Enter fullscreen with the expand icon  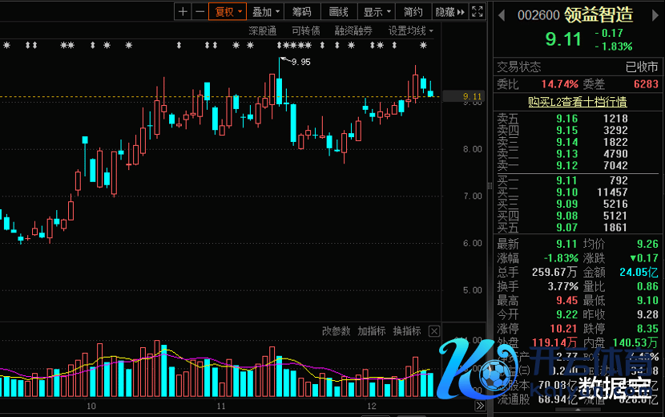[477, 12]
